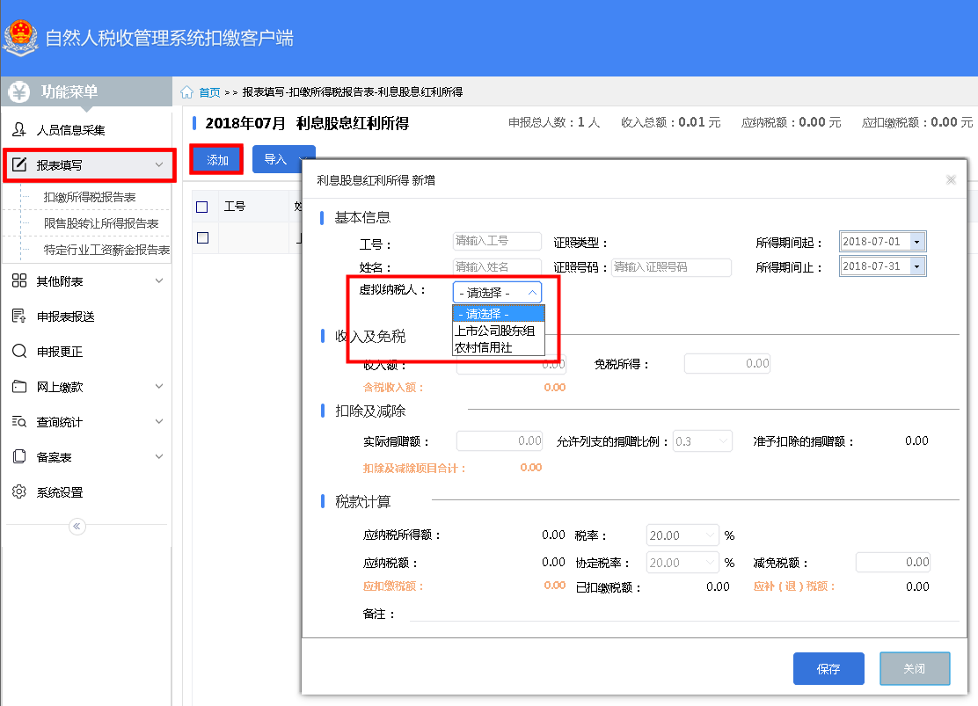978x706 pixels.
Task: Click the 请输入工号 input field
Action: pos(497,242)
